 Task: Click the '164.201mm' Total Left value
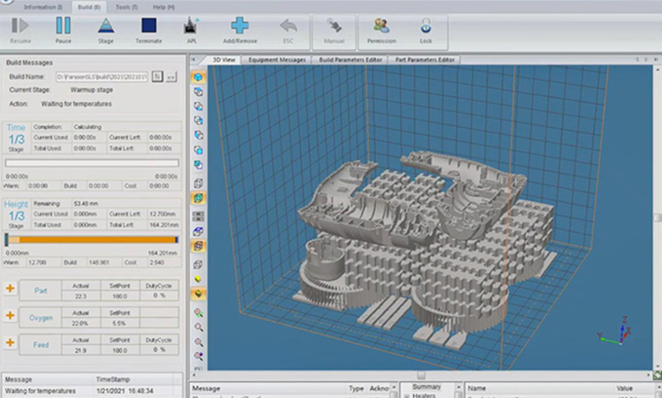pos(163,225)
